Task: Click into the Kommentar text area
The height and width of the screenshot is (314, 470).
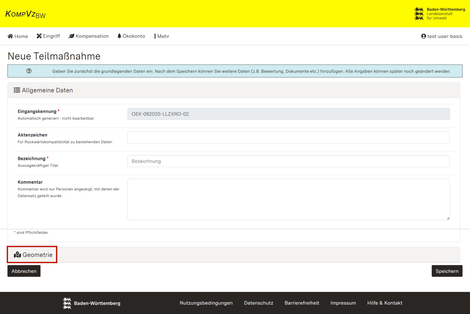Action: (x=288, y=199)
